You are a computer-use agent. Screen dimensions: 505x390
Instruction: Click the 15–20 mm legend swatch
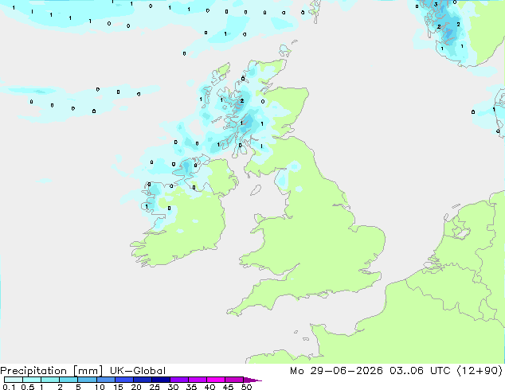point(123,380)
